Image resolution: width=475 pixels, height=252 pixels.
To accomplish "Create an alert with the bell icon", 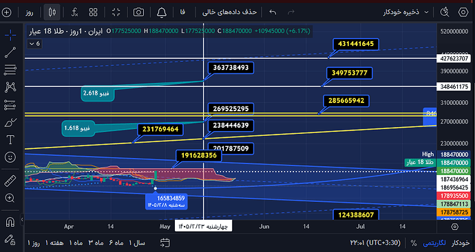I will coord(162,12).
